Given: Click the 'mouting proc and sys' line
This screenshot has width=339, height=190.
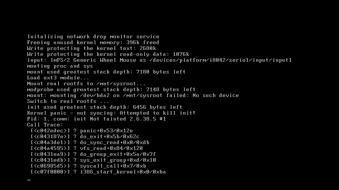Looking at the screenshot, I should click(x=60, y=66).
